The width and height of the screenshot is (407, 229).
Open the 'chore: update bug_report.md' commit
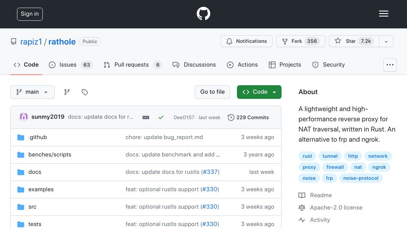pos(164,137)
